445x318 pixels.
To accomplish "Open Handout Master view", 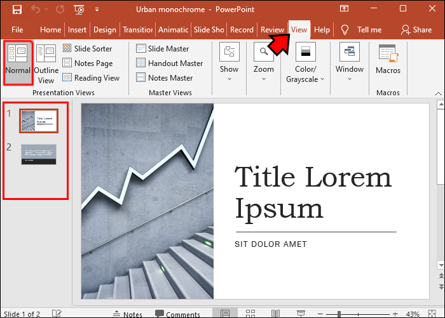I will click(170, 63).
